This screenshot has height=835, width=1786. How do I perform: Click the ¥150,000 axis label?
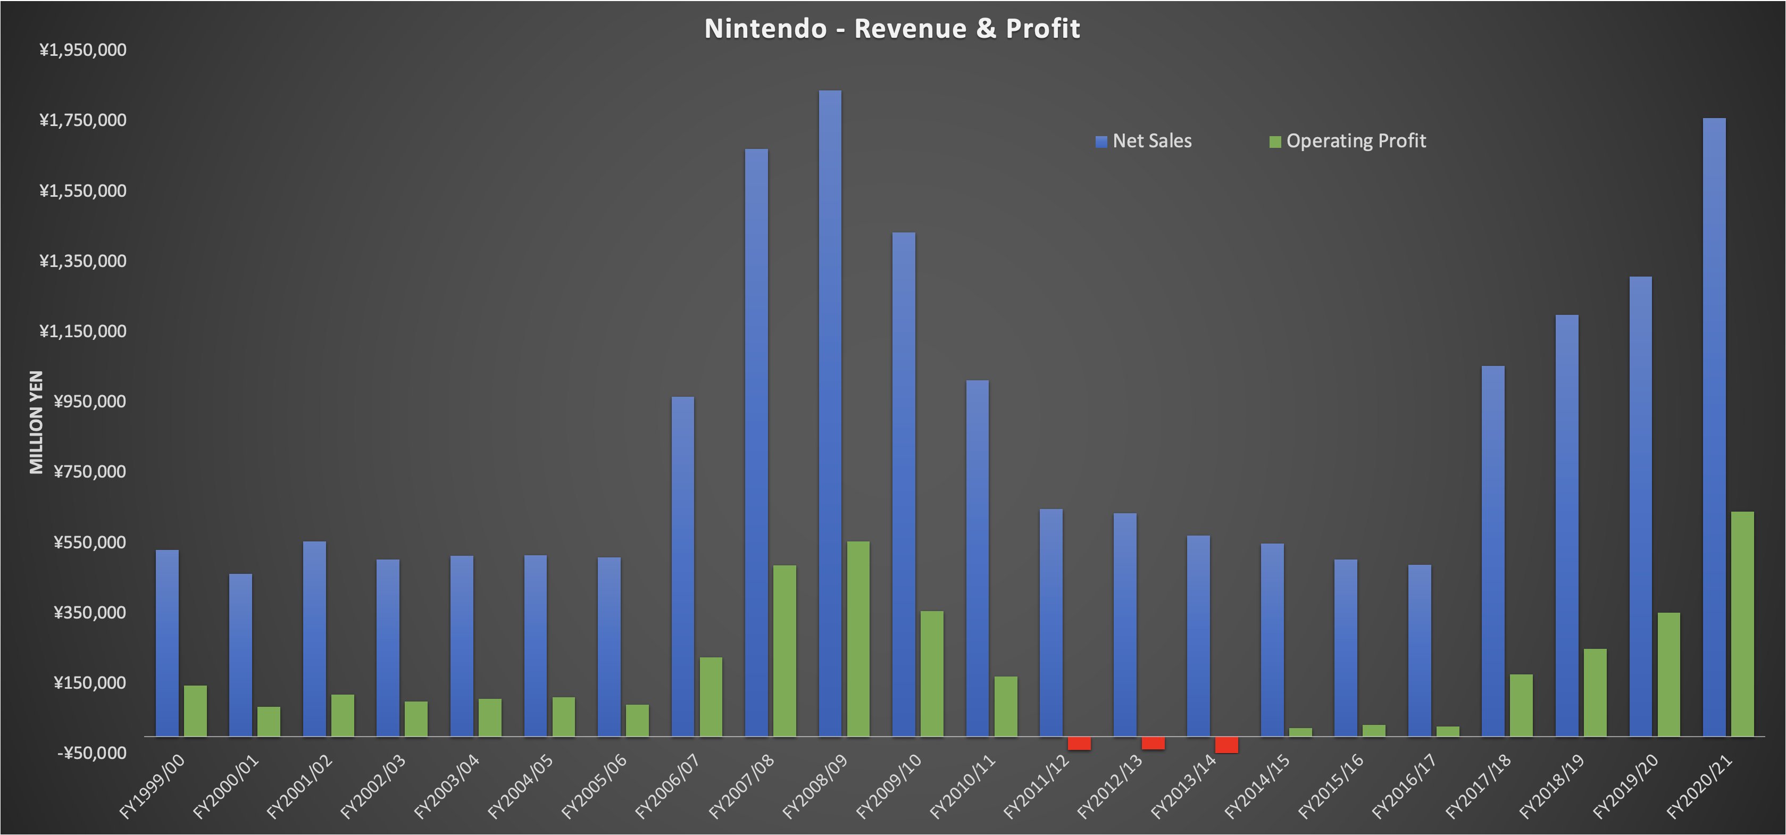pos(90,682)
